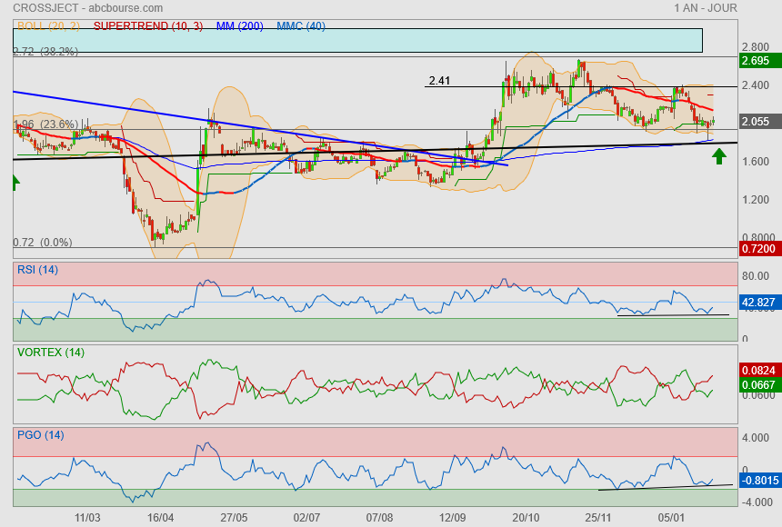Click the blue 42.827 RSI value tag
The image size is (782, 527).
pyautogui.click(x=759, y=302)
